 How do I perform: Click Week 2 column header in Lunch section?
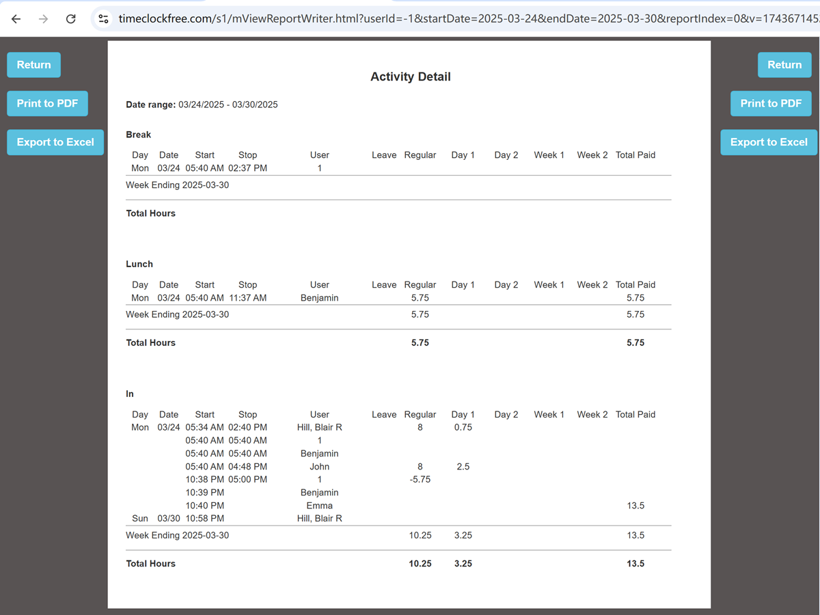[x=592, y=284]
